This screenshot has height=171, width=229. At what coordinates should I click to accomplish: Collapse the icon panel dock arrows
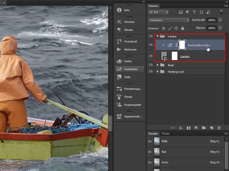[x=144, y=2]
